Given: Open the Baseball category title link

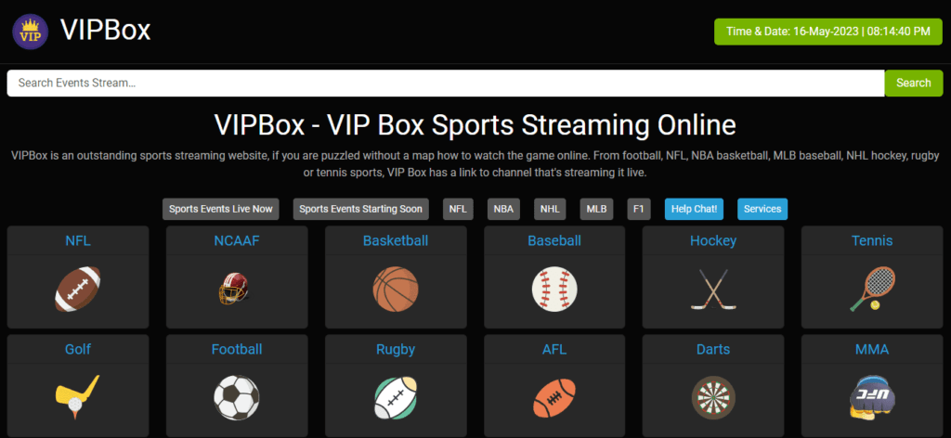Looking at the screenshot, I should point(554,240).
